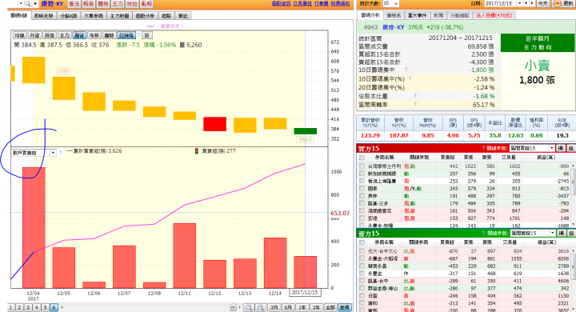The width and height of the screenshot is (576, 312).
Task: Go to previous date with left arrow
Action: pos(526,4)
